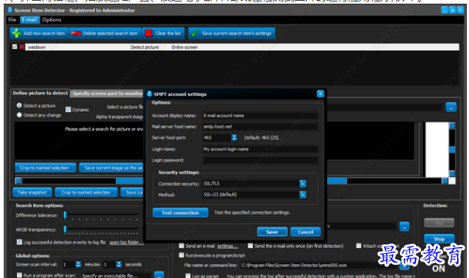
Task: Click the Login name field
Action: tap(260, 149)
